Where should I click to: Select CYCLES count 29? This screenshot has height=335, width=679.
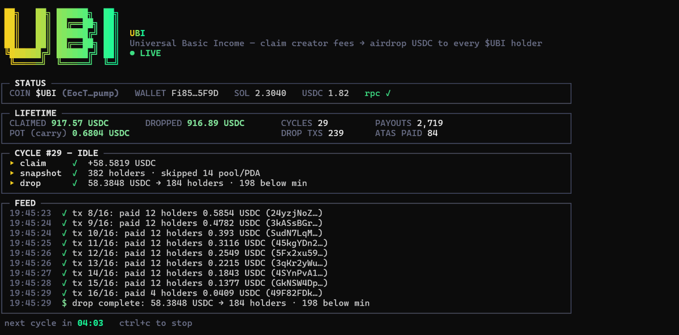pos(323,123)
